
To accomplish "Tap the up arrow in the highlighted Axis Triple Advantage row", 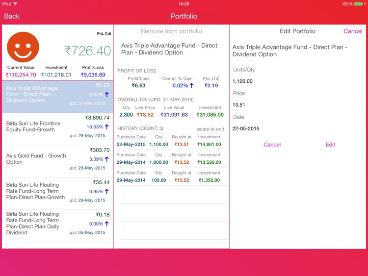I will 107,95.
